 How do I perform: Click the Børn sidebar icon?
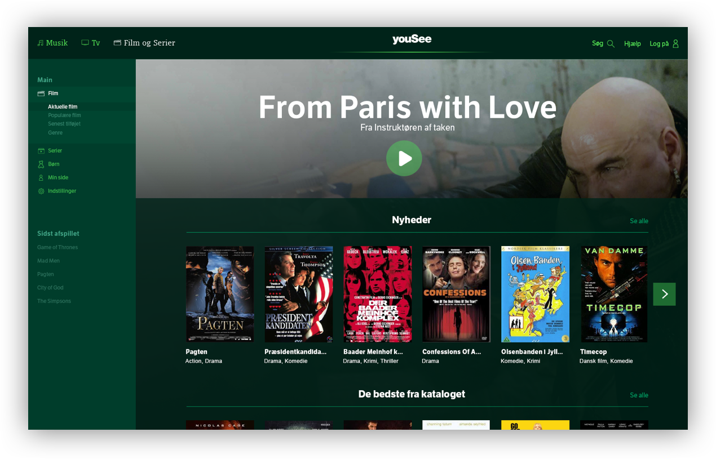coord(41,164)
